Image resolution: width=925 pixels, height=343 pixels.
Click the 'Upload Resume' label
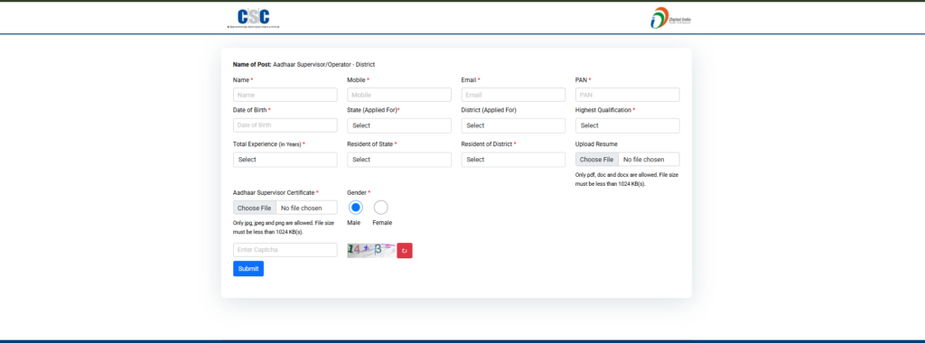point(596,144)
